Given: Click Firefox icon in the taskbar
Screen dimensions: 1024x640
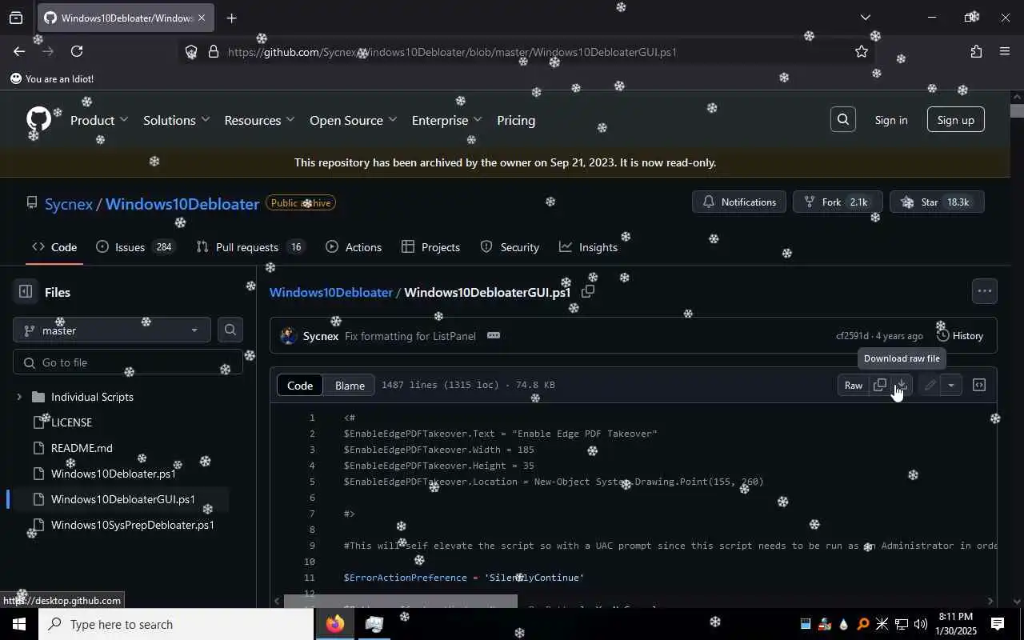Looking at the screenshot, I should 335,624.
